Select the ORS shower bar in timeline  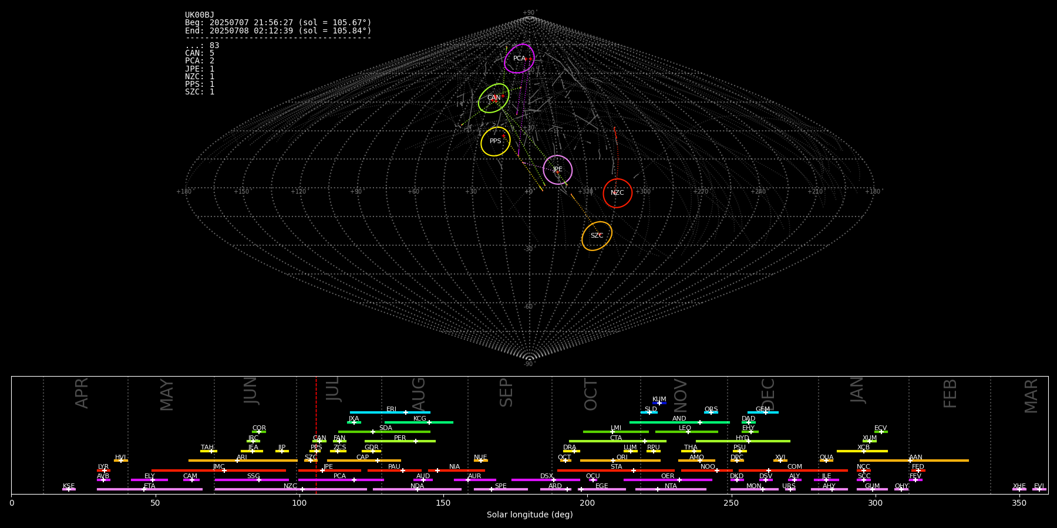click(x=711, y=412)
